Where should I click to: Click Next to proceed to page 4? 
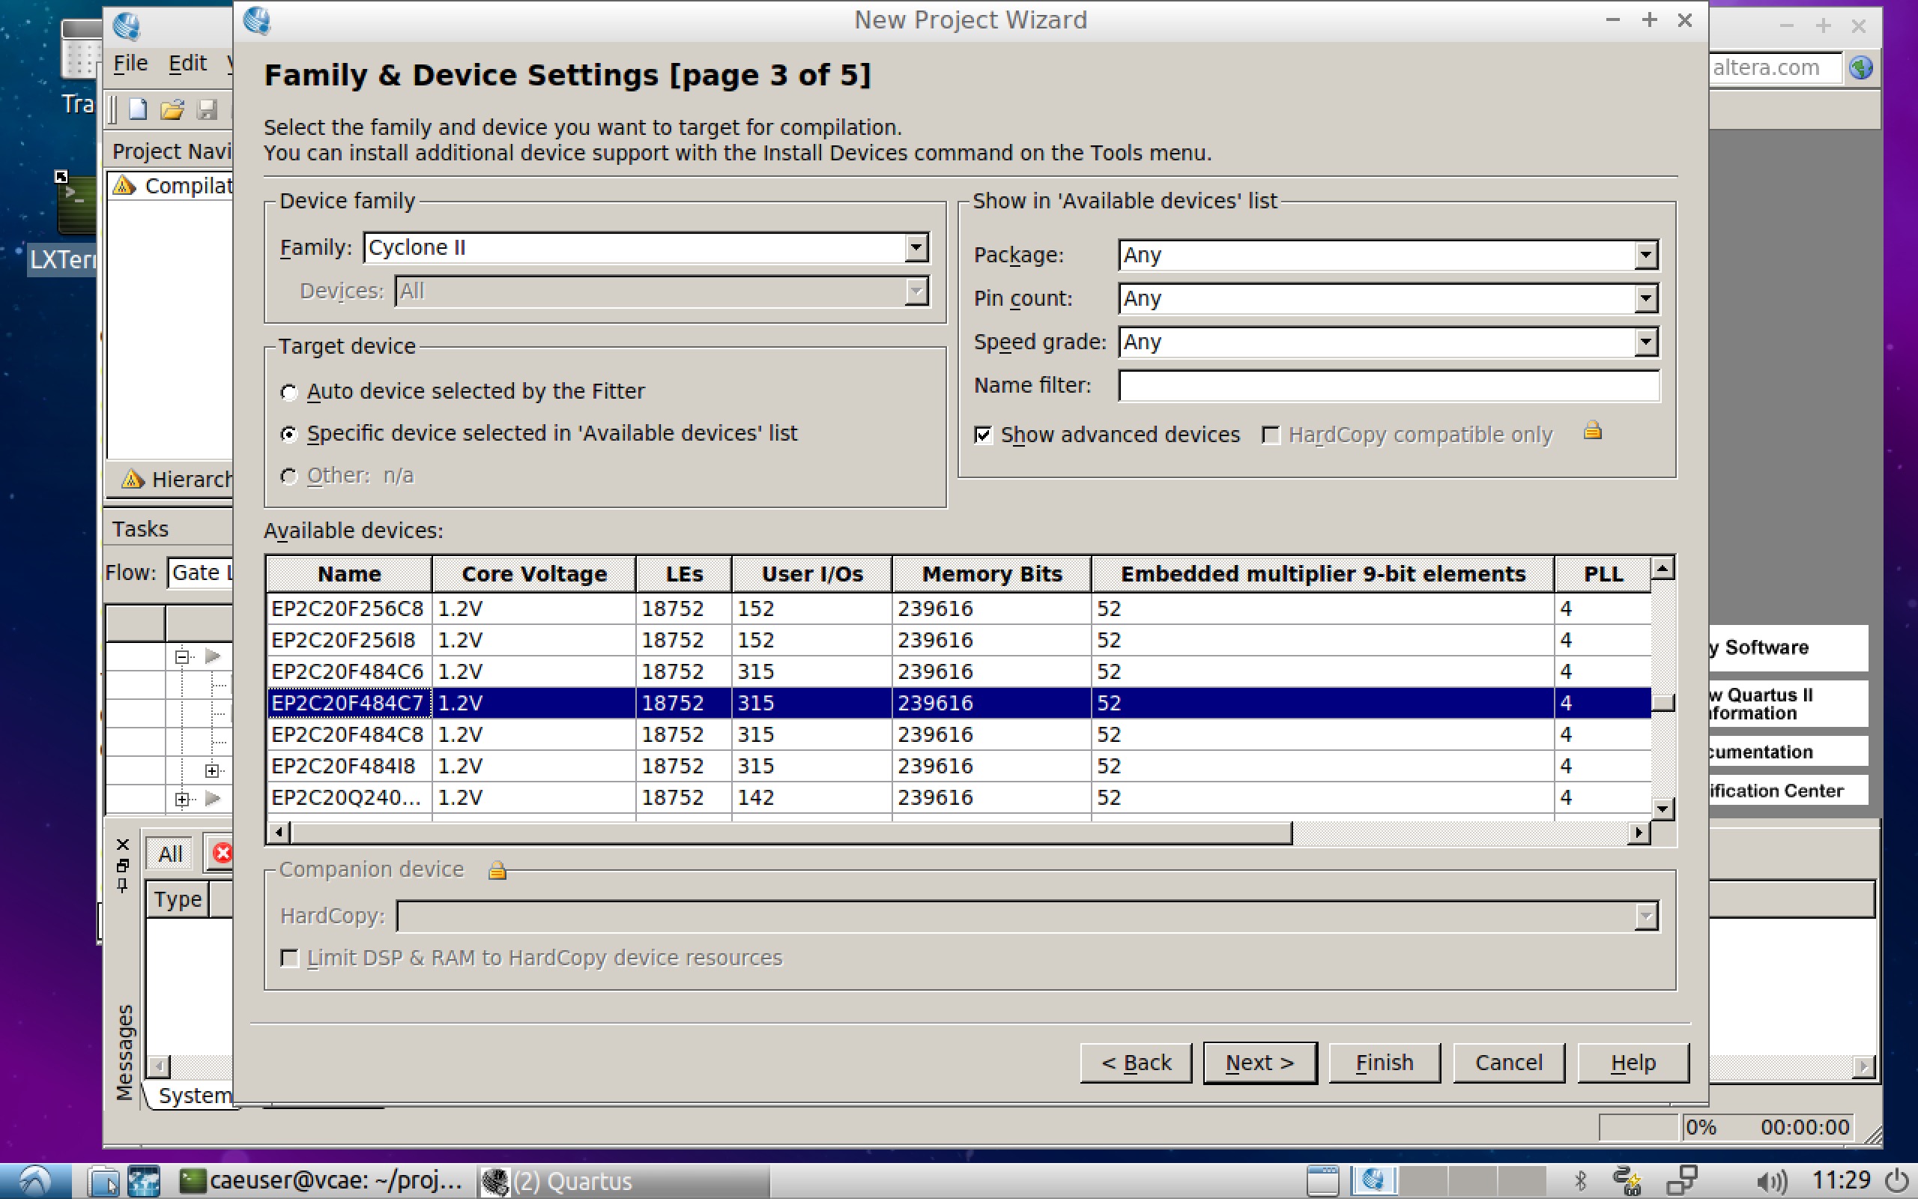click(1256, 1063)
